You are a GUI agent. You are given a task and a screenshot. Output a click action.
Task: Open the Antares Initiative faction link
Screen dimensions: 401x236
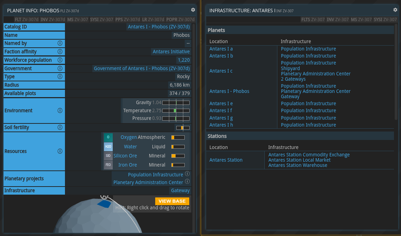pyautogui.click(x=171, y=52)
